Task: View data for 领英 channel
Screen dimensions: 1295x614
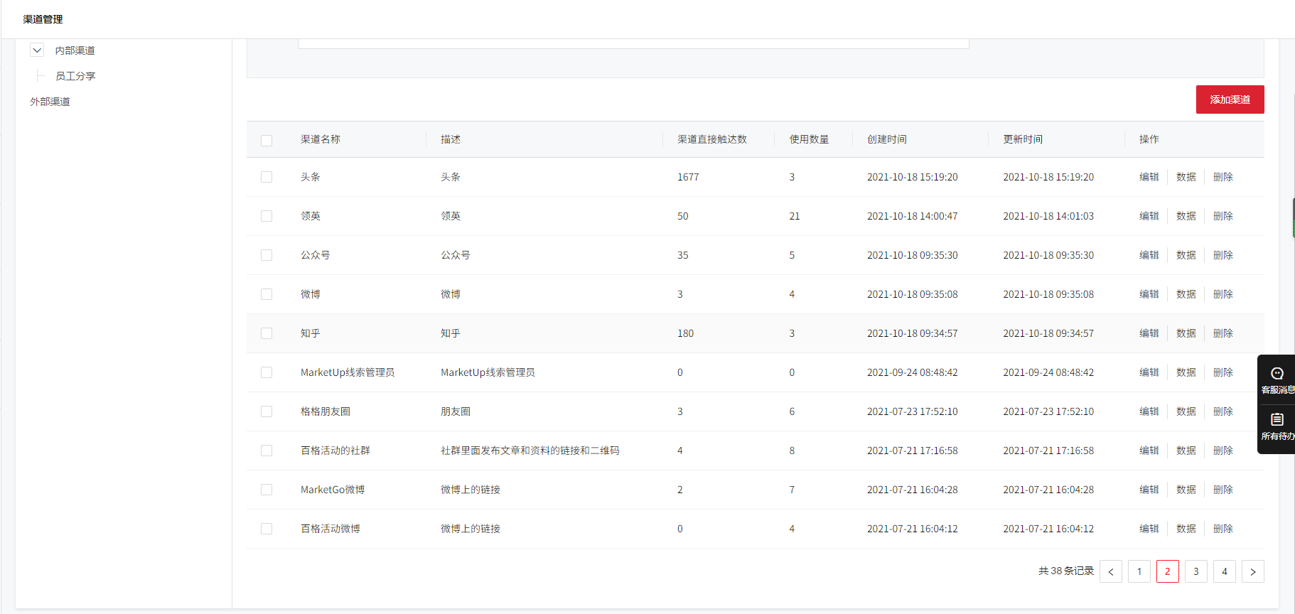Action: click(1186, 216)
